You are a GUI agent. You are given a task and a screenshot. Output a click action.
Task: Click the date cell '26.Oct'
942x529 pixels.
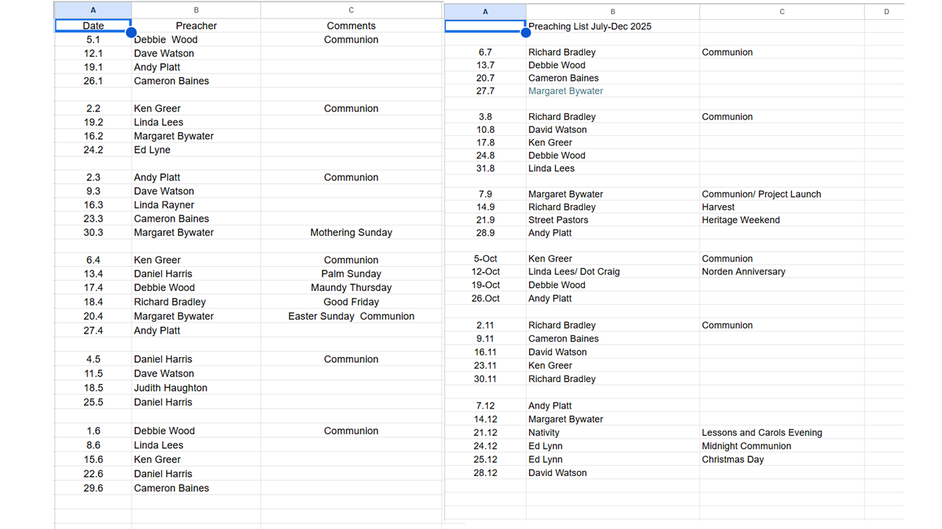point(485,298)
